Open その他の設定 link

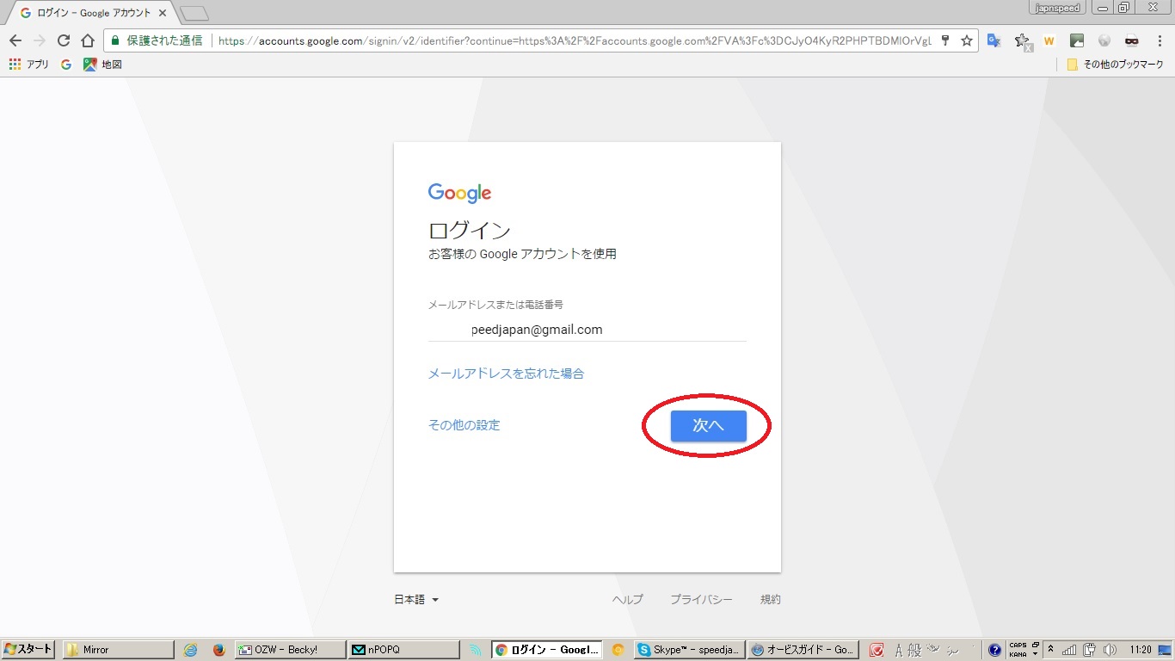pyautogui.click(x=464, y=425)
